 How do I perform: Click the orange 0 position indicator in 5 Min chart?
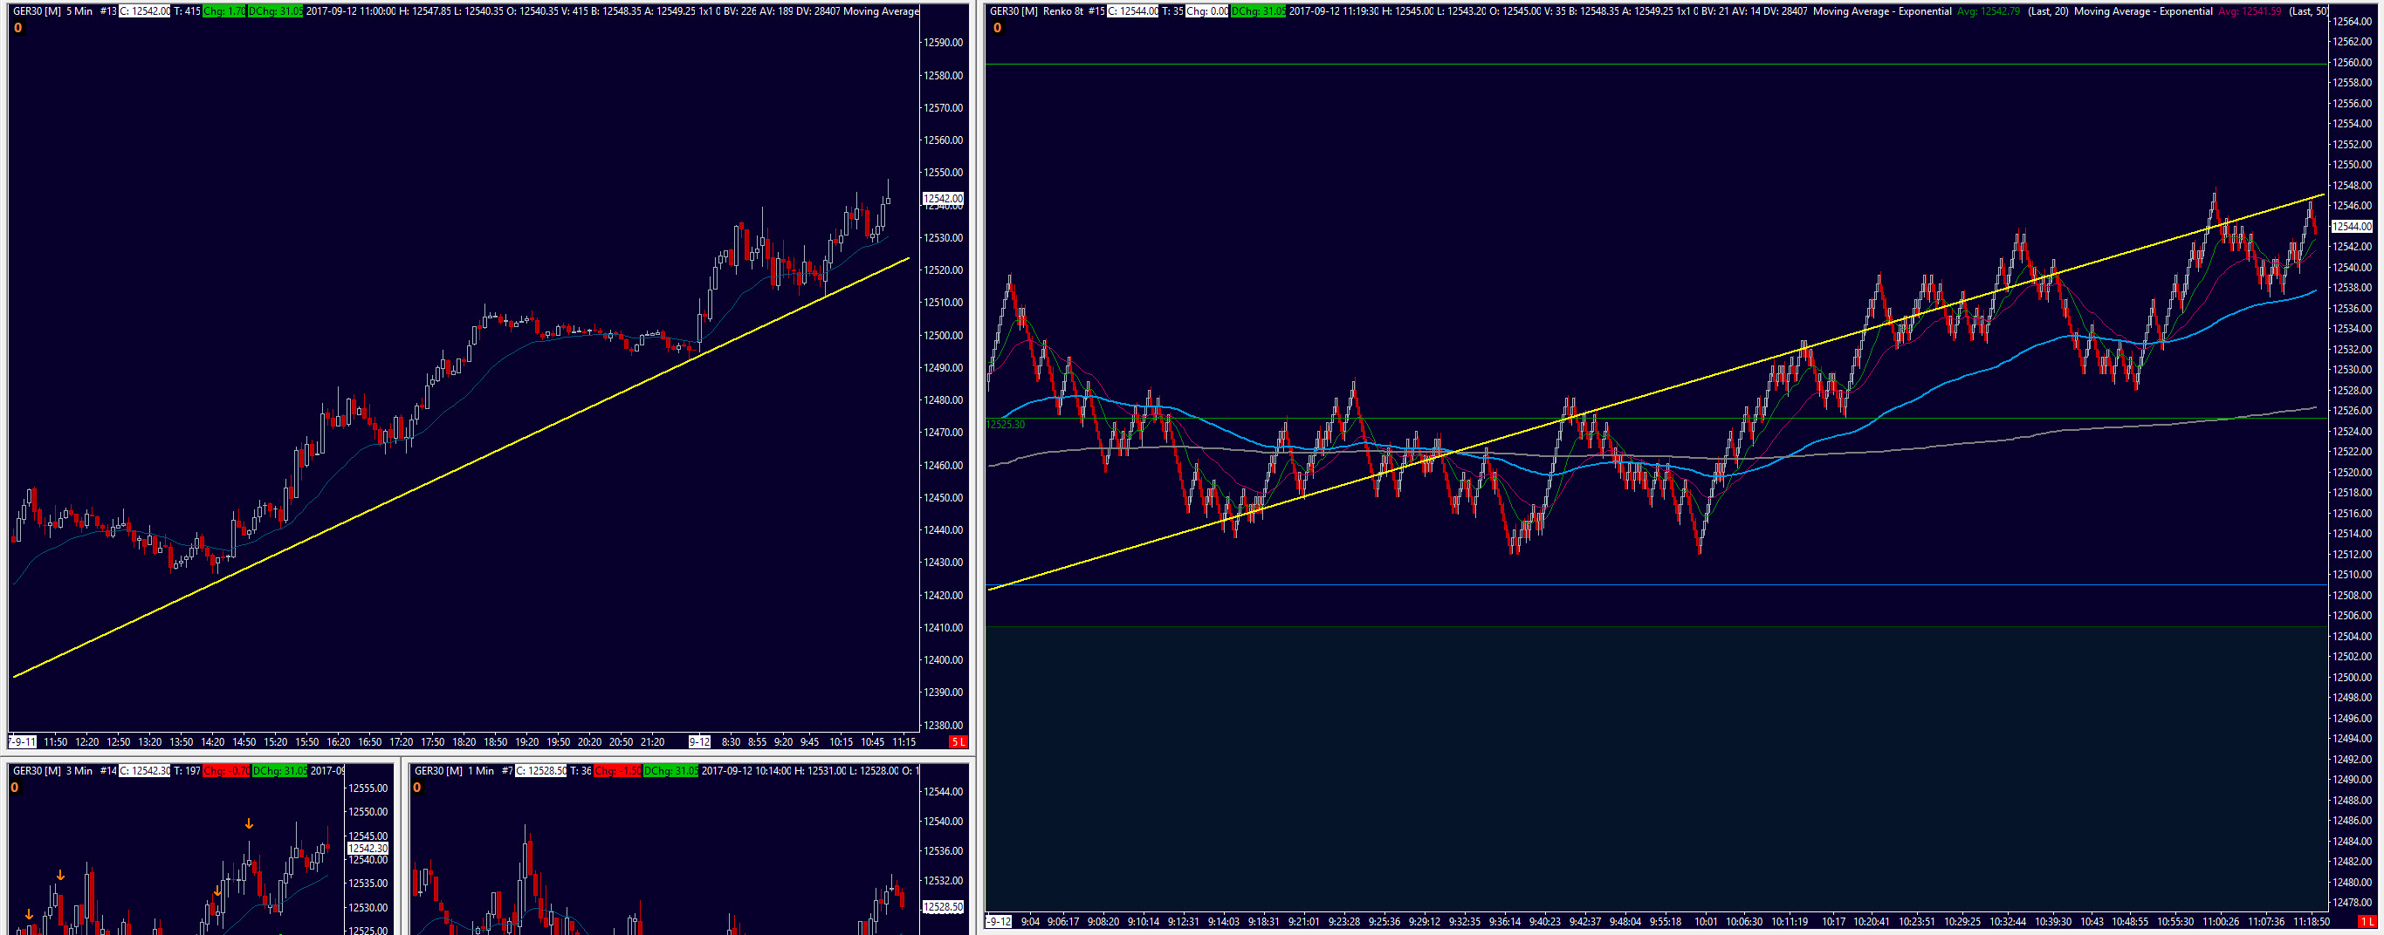(x=17, y=28)
